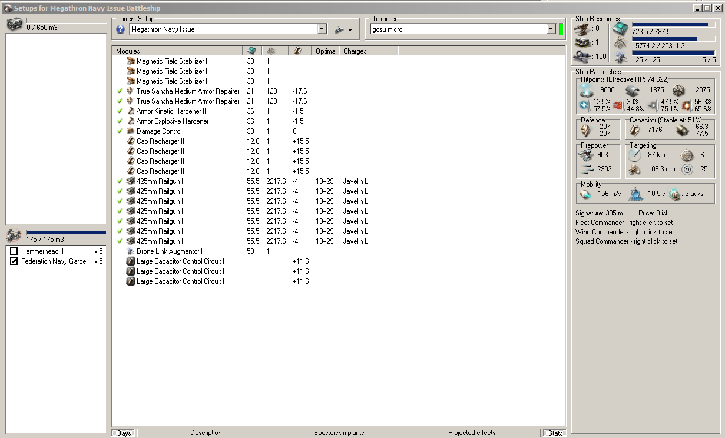Click the Squad Commander right click to set line
Image resolution: width=725 pixels, height=438 pixels.
point(627,241)
